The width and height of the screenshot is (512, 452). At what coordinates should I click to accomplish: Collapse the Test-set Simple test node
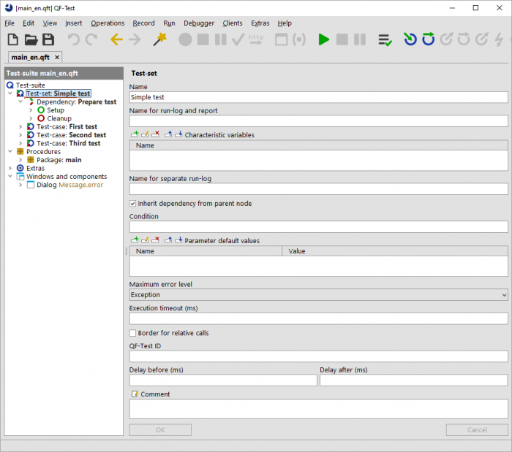coord(10,93)
